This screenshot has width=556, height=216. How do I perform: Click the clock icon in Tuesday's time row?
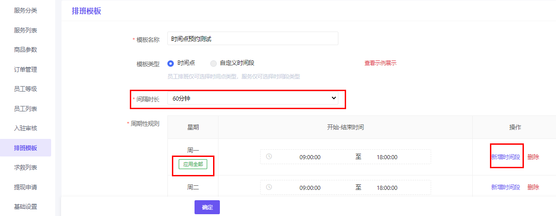(269, 187)
